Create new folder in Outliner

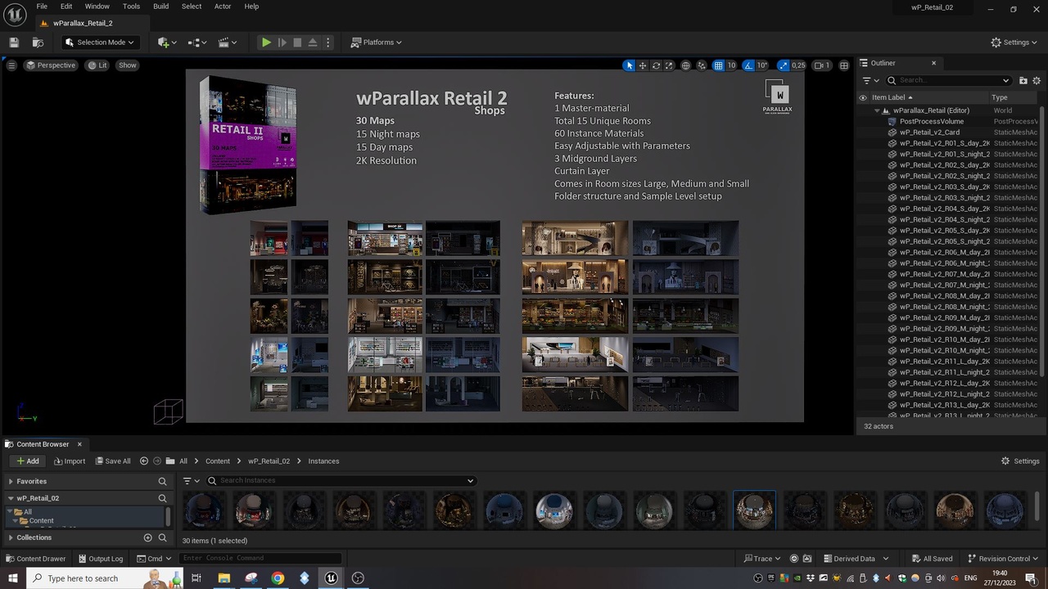pos(1023,80)
